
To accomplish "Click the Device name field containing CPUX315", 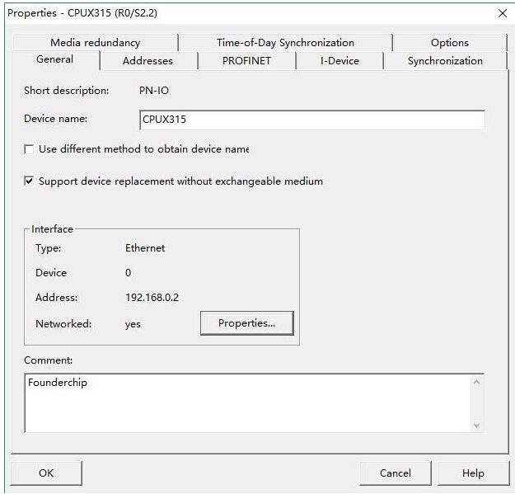I will (x=311, y=120).
